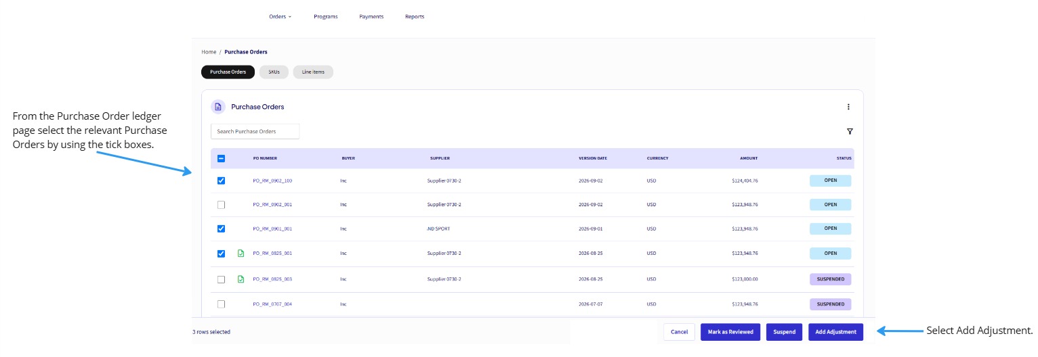The image size is (1038, 357).
Task: Sort by the BUYER column header
Action: (x=348, y=159)
